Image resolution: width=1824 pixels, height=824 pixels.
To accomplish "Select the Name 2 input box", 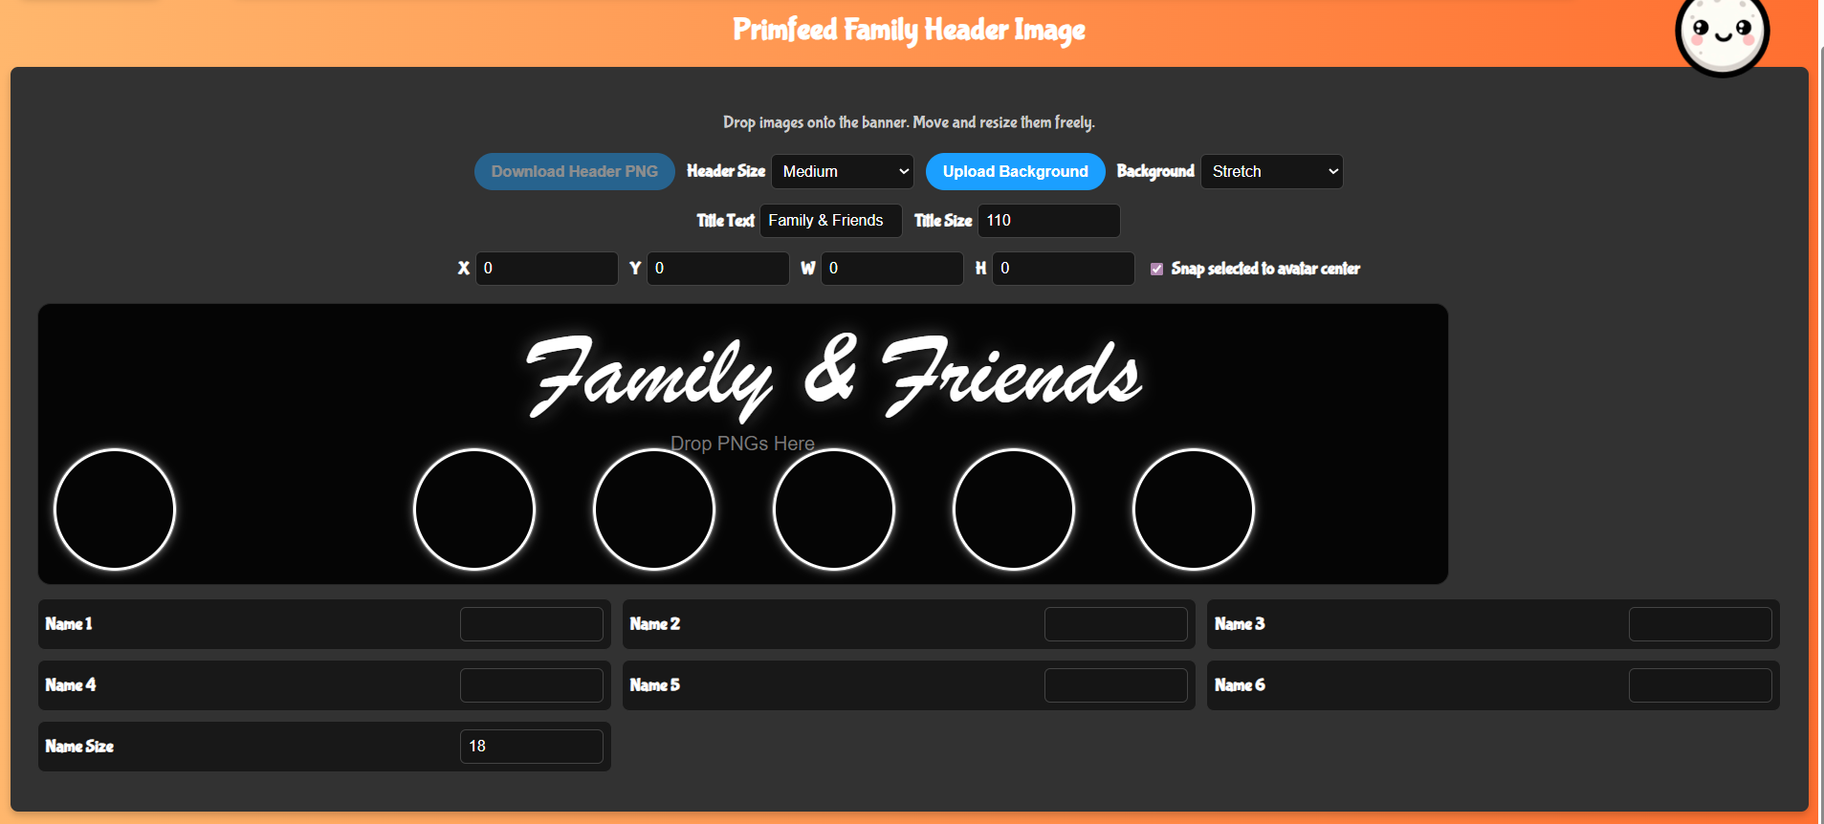I will pos(1116,624).
